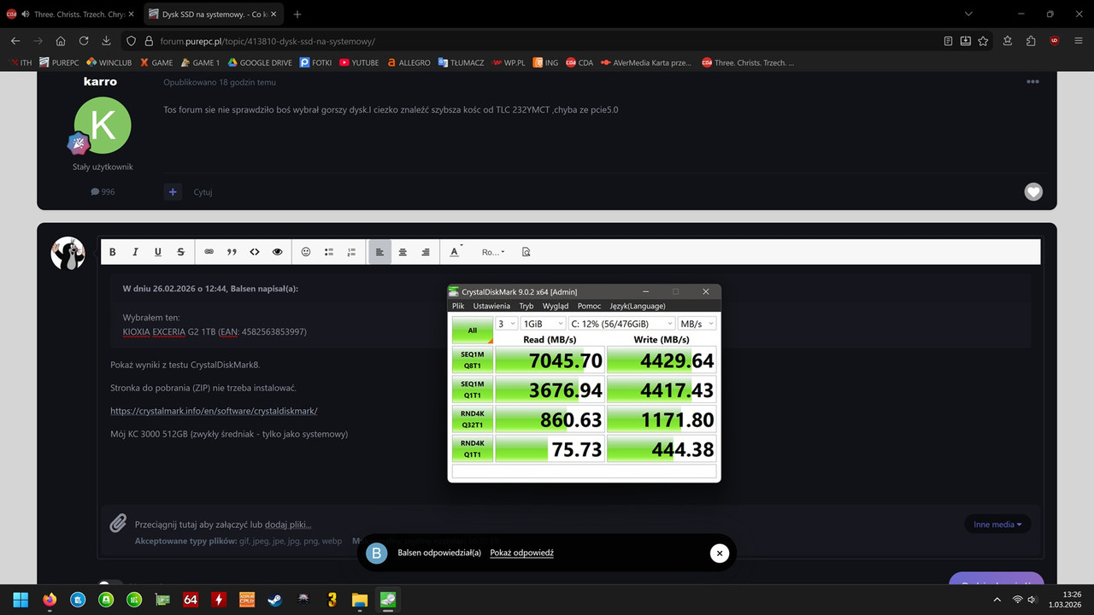Open the Tryb menu in CrystalDiskMark
1094x615 pixels.
pyautogui.click(x=526, y=306)
